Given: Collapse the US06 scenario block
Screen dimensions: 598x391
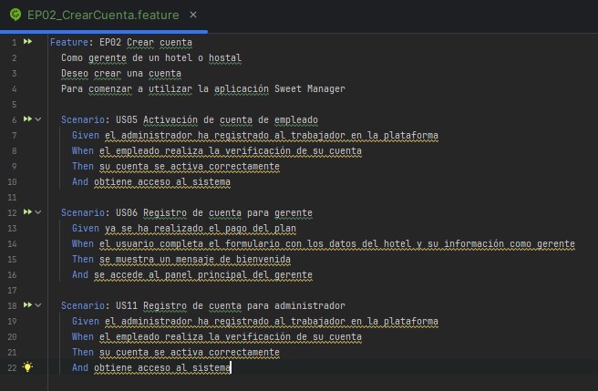Looking at the screenshot, I should [38, 212].
